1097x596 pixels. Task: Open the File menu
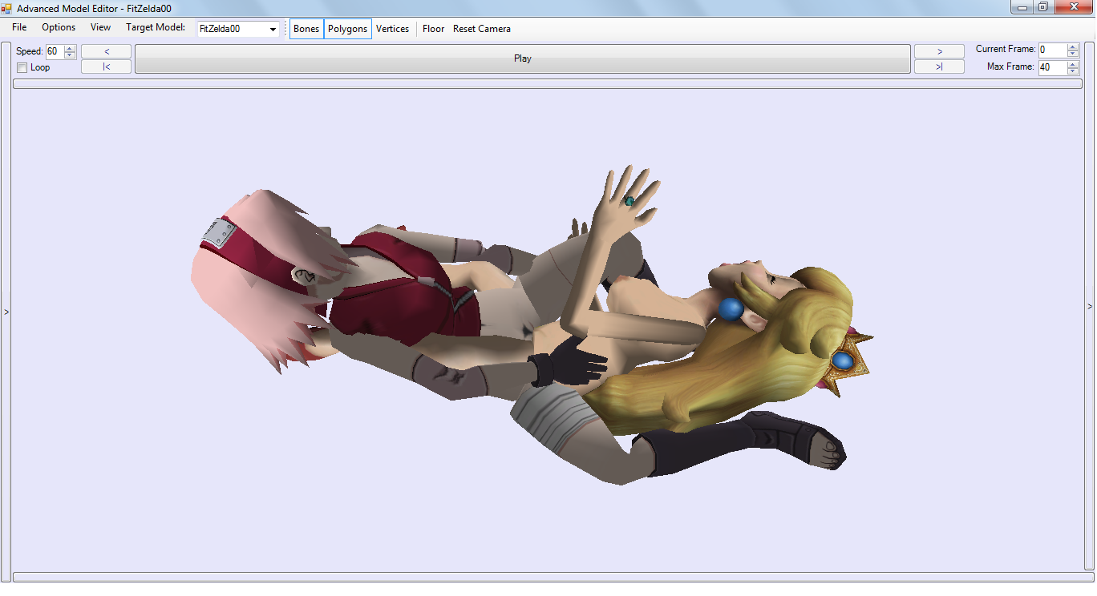(19, 28)
